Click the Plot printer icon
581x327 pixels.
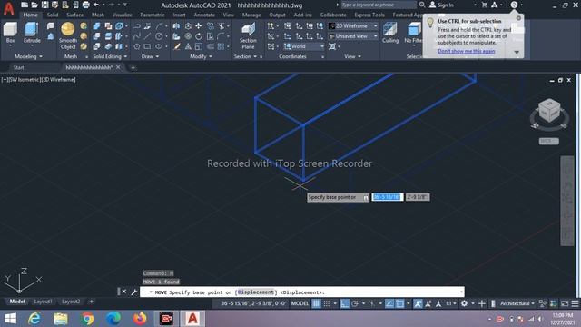click(85, 5)
